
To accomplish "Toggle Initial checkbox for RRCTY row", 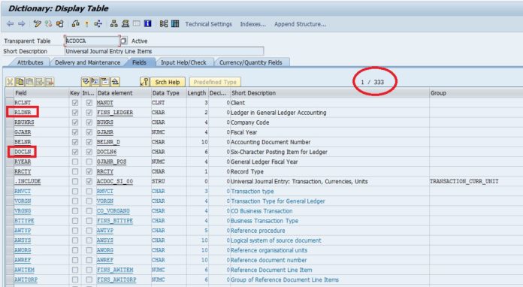I will [89, 171].
